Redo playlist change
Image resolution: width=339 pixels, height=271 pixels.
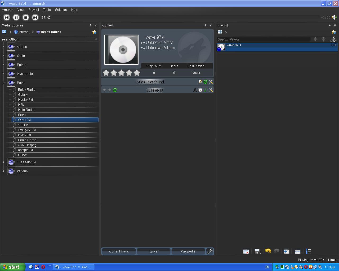pyautogui.click(x=276, y=251)
